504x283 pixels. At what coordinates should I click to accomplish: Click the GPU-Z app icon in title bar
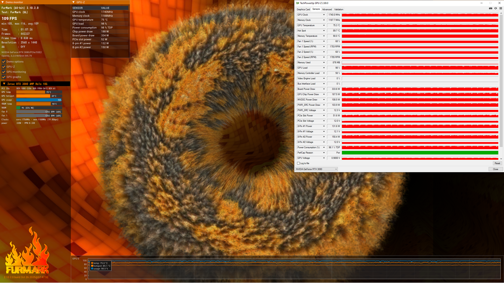[298, 3]
